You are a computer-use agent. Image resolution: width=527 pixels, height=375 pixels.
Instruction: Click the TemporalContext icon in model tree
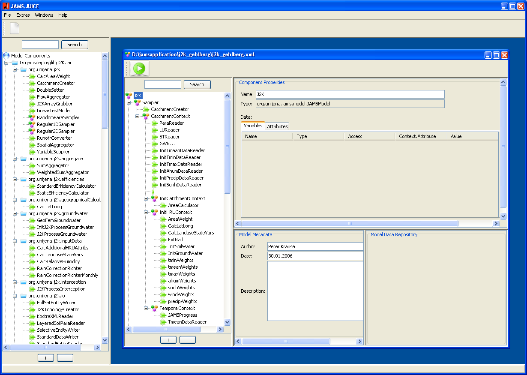pos(154,308)
